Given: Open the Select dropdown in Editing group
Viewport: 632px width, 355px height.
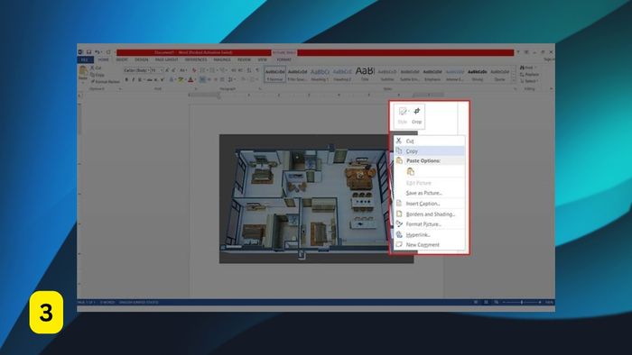Looking at the screenshot, I should (529, 81).
